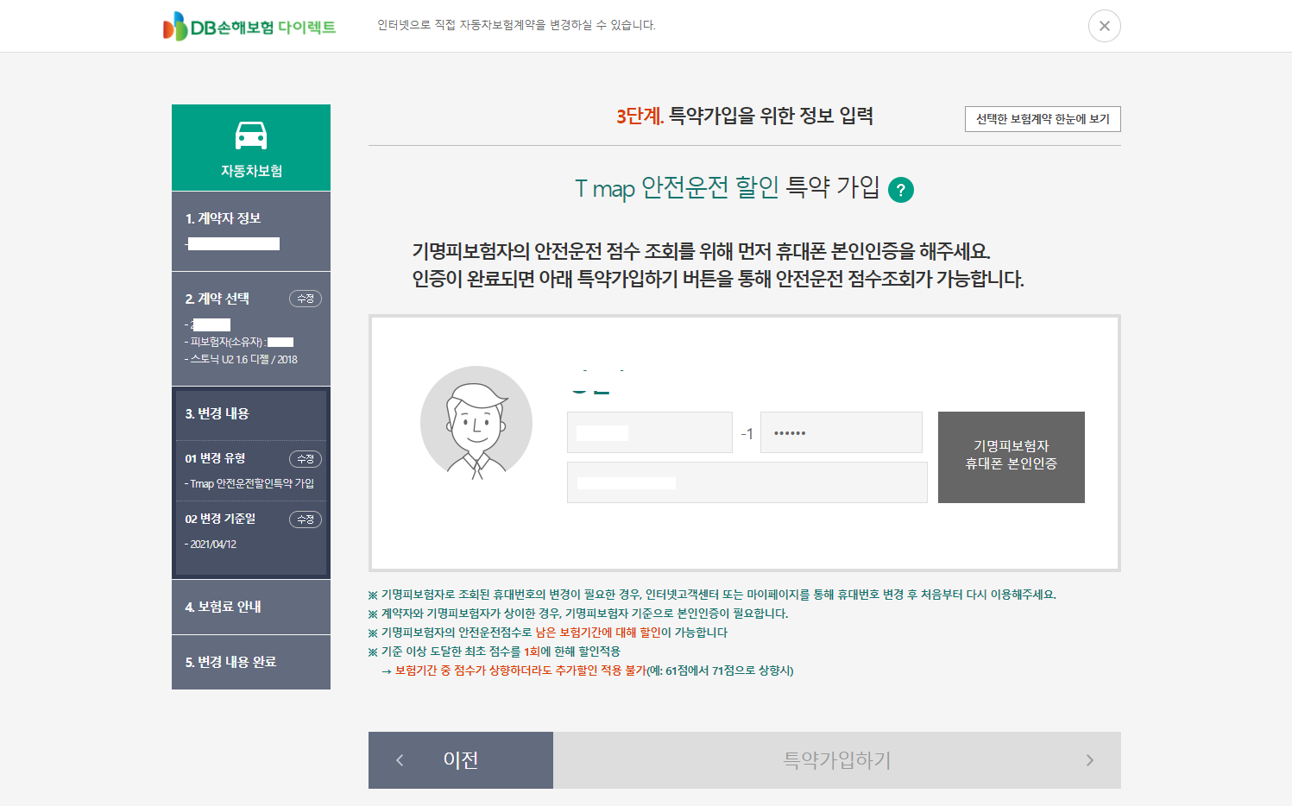This screenshot has width=1292, height=806.
Task: Click 수정 button next to 01 변경 유형
Action: tap(305, 459)
